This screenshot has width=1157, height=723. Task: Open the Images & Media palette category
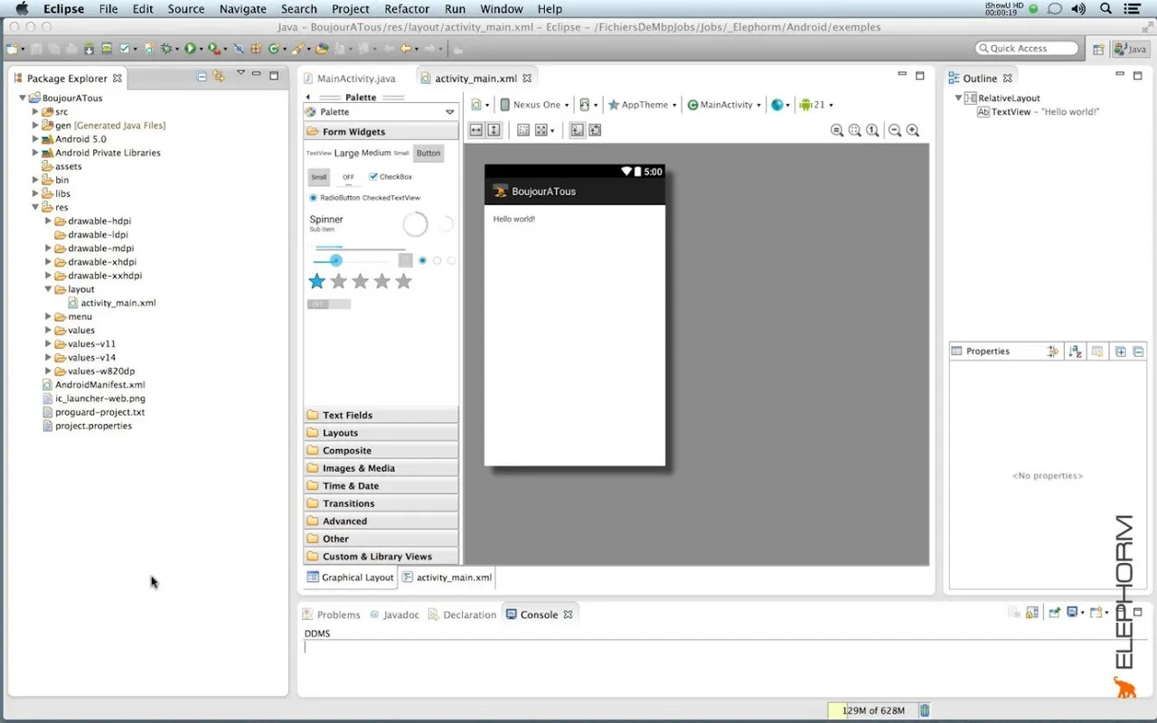[381, 468]
